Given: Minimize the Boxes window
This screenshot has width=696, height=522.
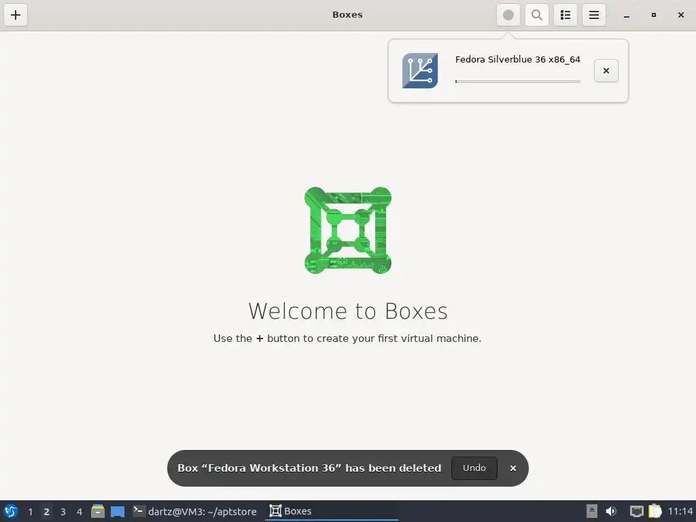Looking at the screenshot, I should click(x=626, y=15).
